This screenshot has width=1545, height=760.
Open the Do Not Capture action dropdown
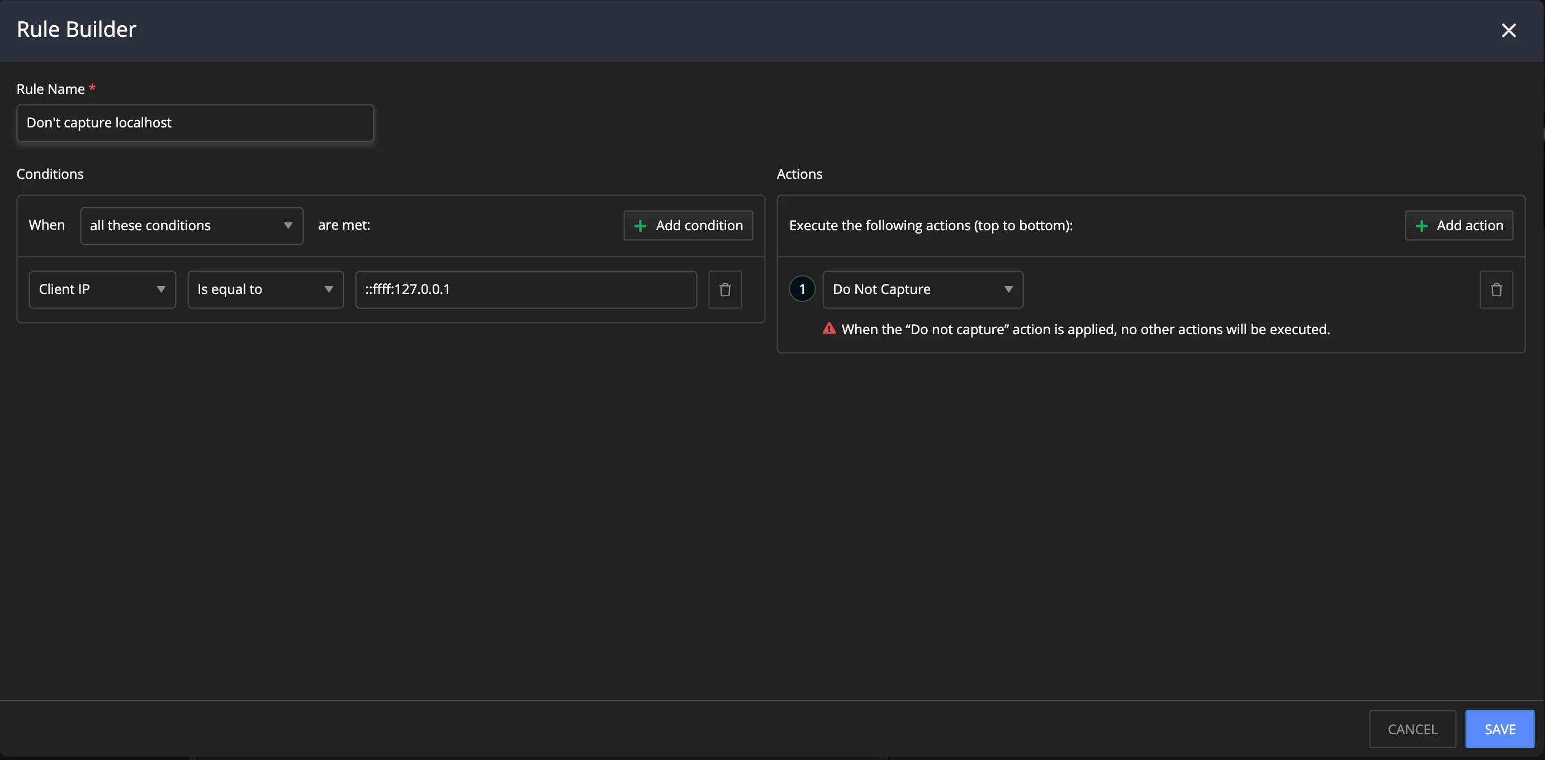tap(922, 289)
